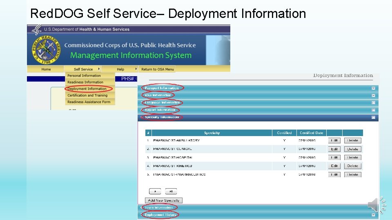Click the HHS eagle logo
The height and width of the screenshot is (220, 392).
point(37,29)
